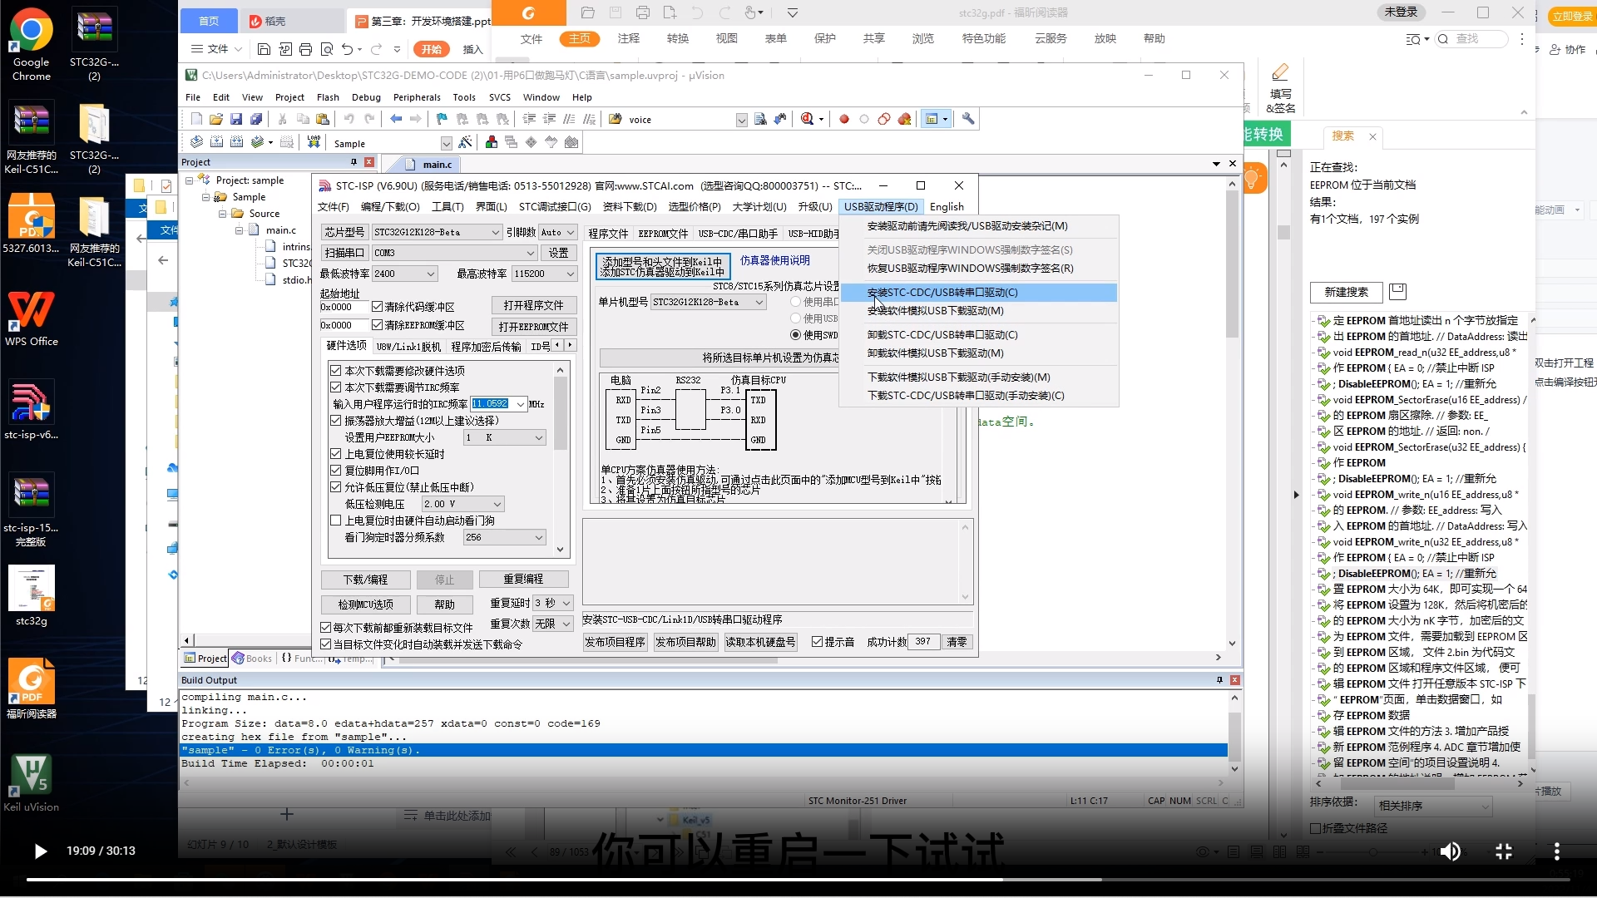The height and width of the screenshot is (898, 1597).
Task: Collapse Source group in project tree
Action: pos(223,214)
